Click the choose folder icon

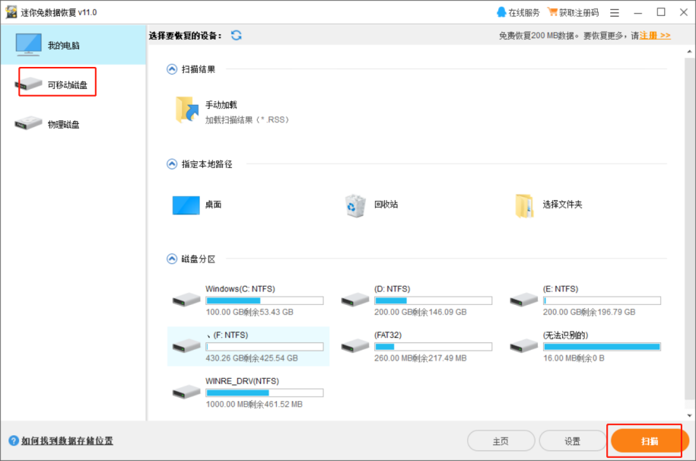pyautogui.click(x=524, y=205)
